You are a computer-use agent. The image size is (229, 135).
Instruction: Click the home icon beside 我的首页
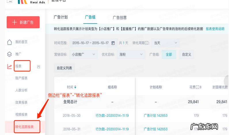[x=9, y=42]
